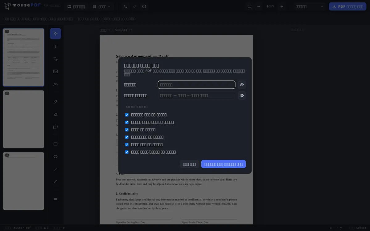Click the 1/3 page counter in status bar
Image resolution: width=370 pixels, height=231 pixels.
[46, 228]
